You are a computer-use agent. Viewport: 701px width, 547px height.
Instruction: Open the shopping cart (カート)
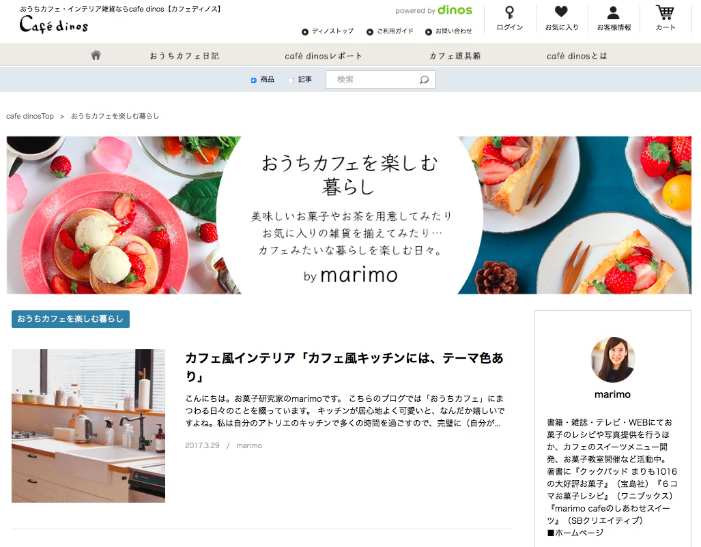tap(664, 17)
